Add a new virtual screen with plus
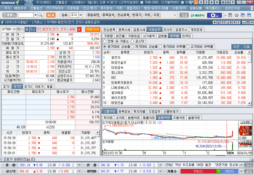Image resolution: width=254 pixels, height=175 pixels. click(x=217, y=2)
